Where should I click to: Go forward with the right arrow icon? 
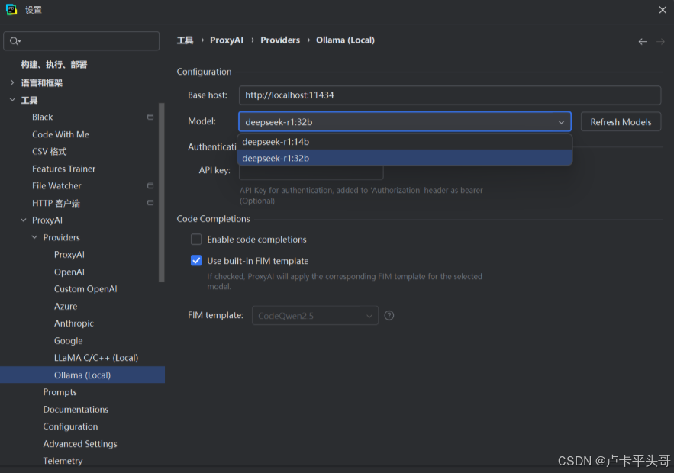660,42
